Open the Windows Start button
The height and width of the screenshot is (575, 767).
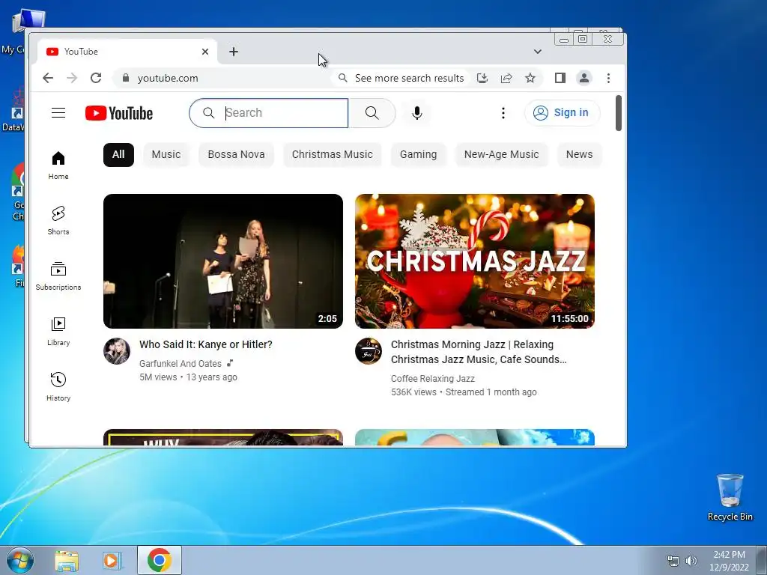point(19,560)
